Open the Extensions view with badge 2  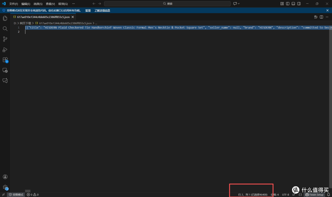coord(5,60)
